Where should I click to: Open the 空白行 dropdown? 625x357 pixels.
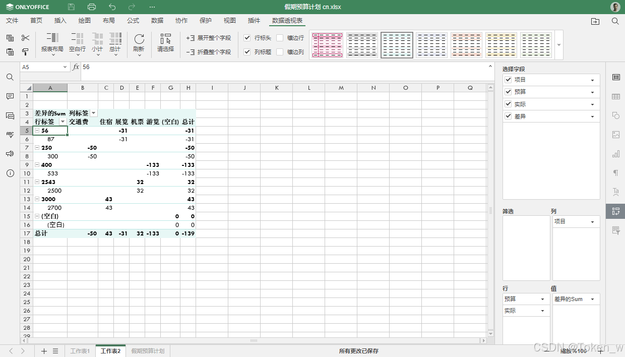pyautogui.click(x=77, y=44)
